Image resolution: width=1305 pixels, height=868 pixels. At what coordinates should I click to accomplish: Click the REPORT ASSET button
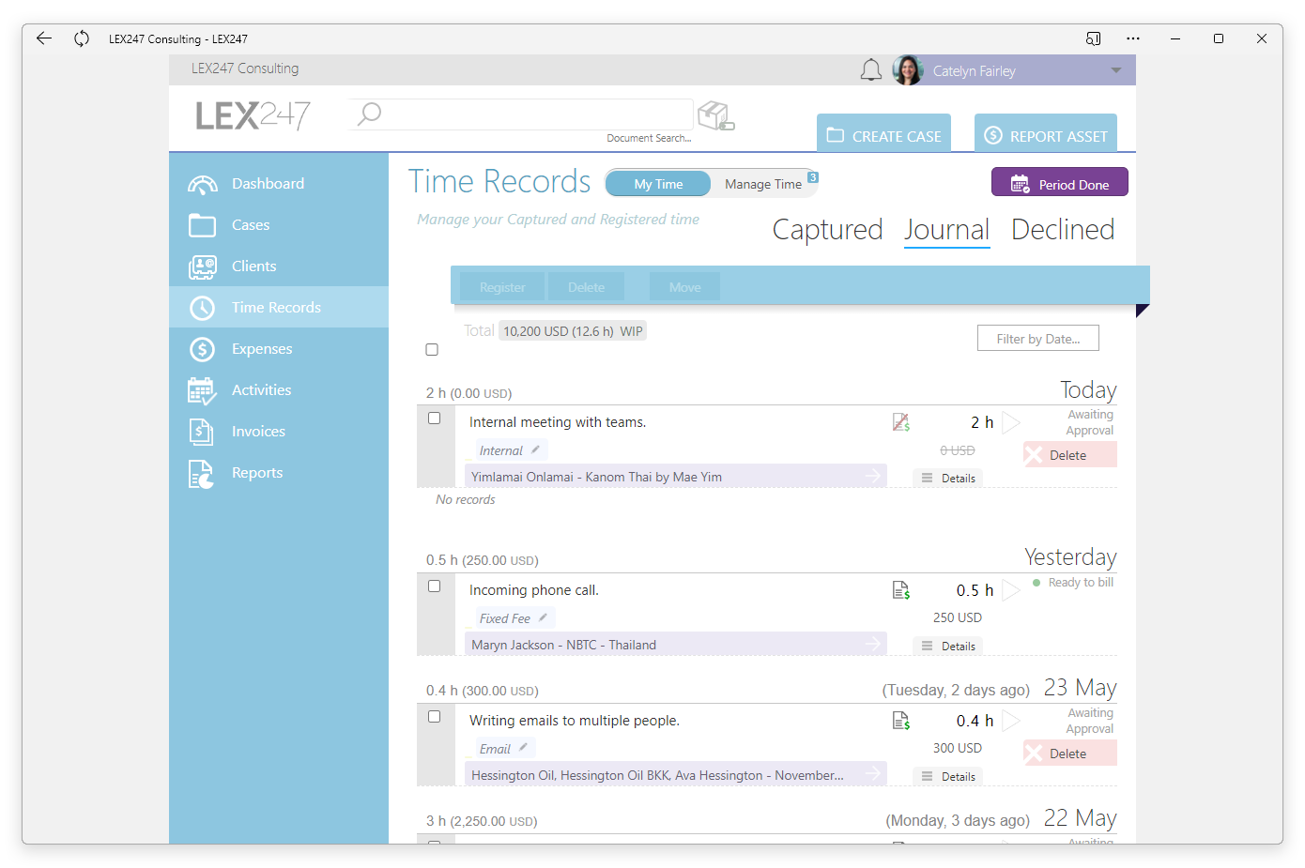coord(1046,133)
